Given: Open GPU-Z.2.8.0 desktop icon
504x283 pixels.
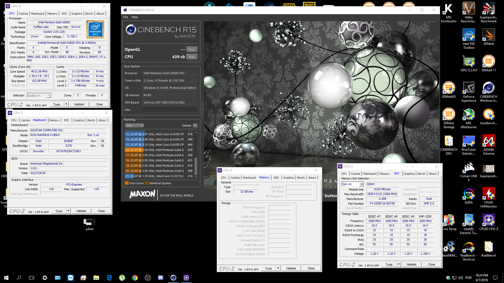Looking at the screenshot, I should click(x=469, y=63).
